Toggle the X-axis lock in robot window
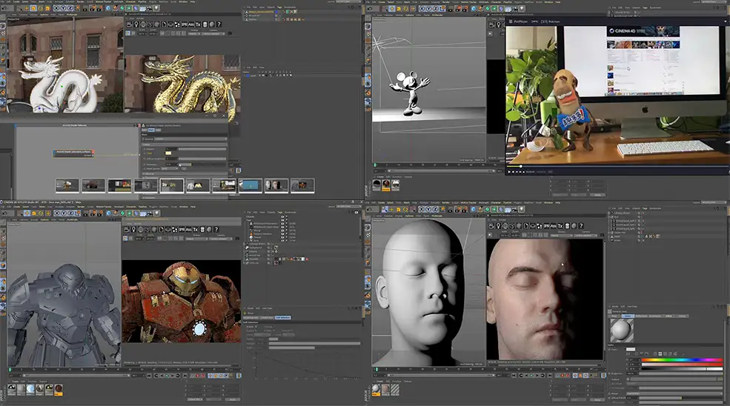730x406 pixels. tap(57, 213)
